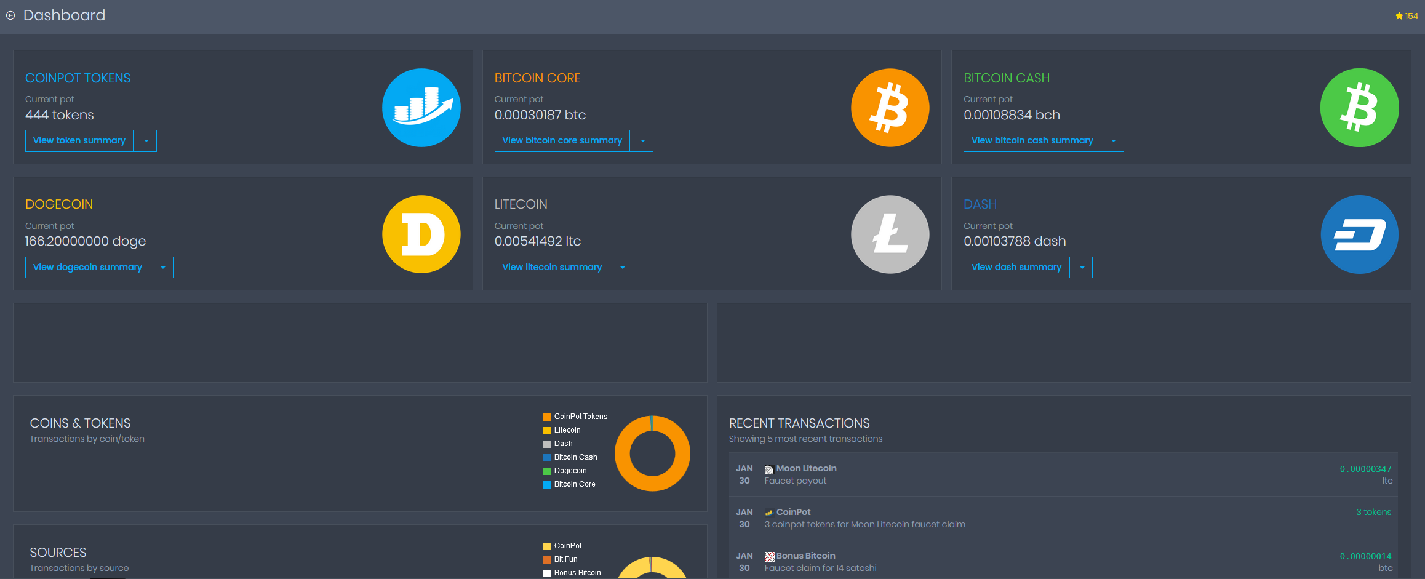Click the 0.00103788 dash balance

point(1015,241)
